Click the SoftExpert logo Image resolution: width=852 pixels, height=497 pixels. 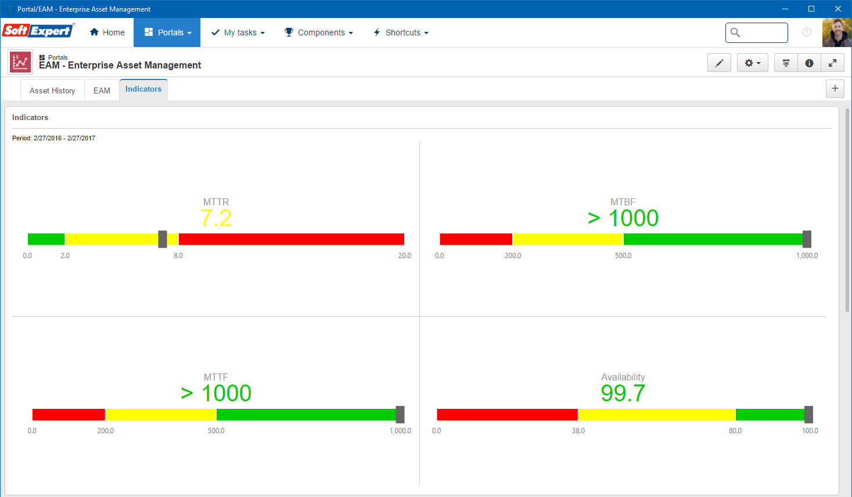(38, 30)
